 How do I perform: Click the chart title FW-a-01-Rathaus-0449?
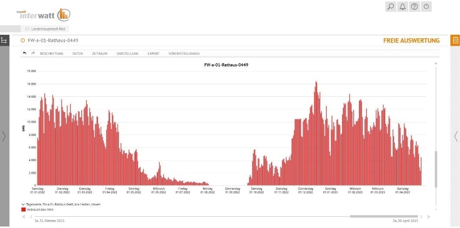pos(226,65)
